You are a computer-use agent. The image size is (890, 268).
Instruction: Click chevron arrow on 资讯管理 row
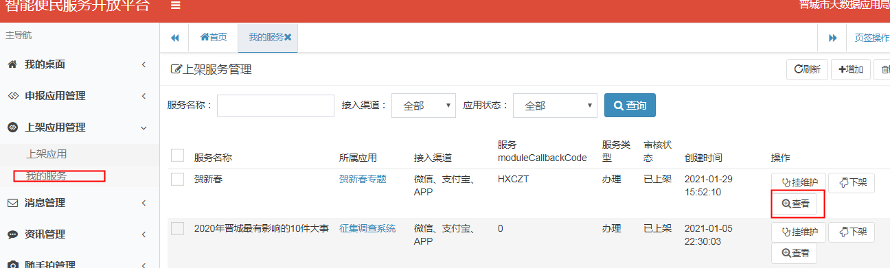[144, 234]
